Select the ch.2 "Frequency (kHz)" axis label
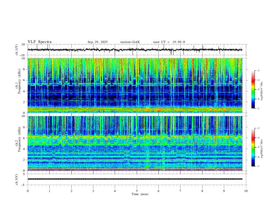Image resolution: width=277 pixels, height=214 pixels. [x=19, y=139]
